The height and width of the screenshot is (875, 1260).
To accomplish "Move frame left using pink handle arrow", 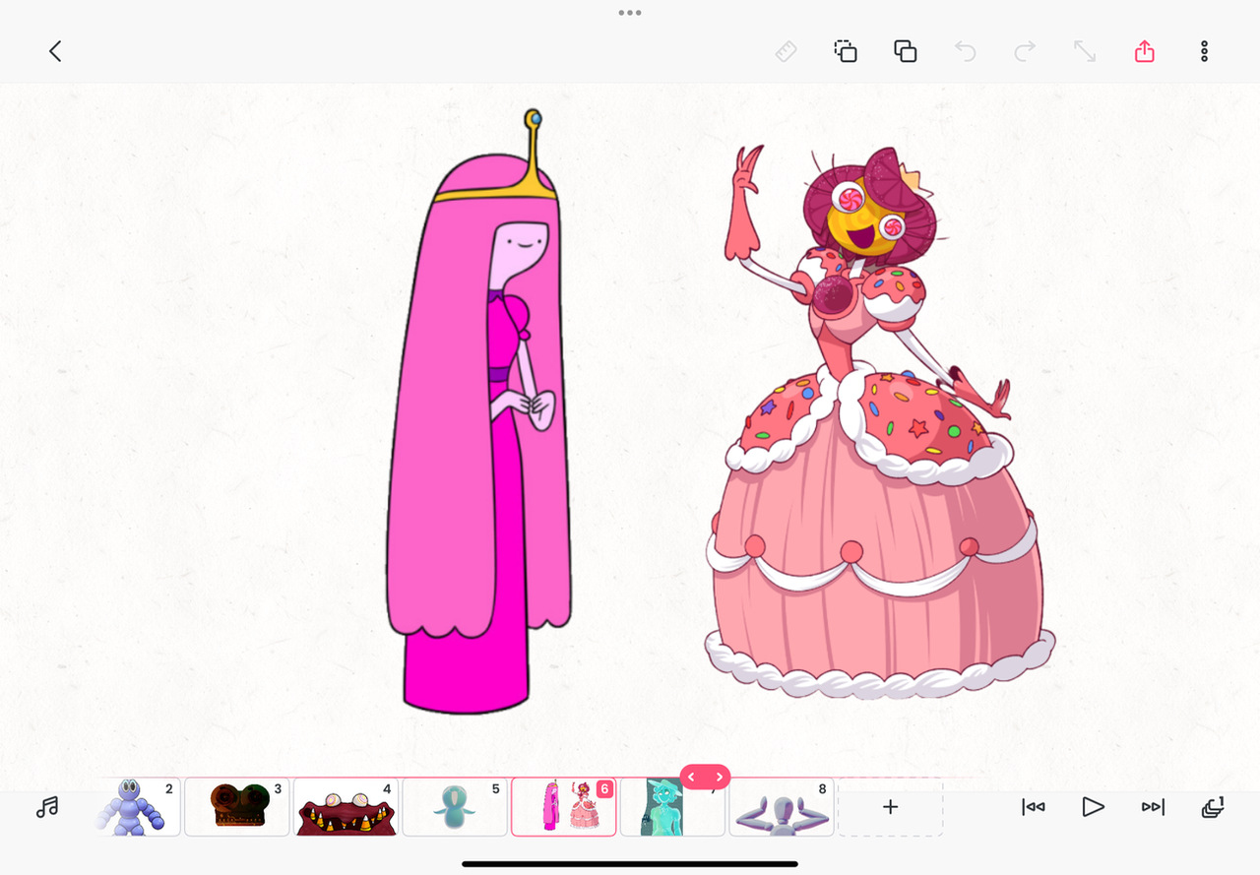I will [x=691, y=778].
